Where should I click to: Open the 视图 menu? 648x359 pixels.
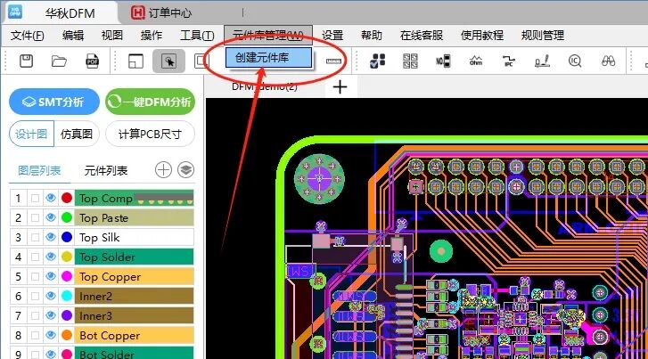[x=112, y=36]
